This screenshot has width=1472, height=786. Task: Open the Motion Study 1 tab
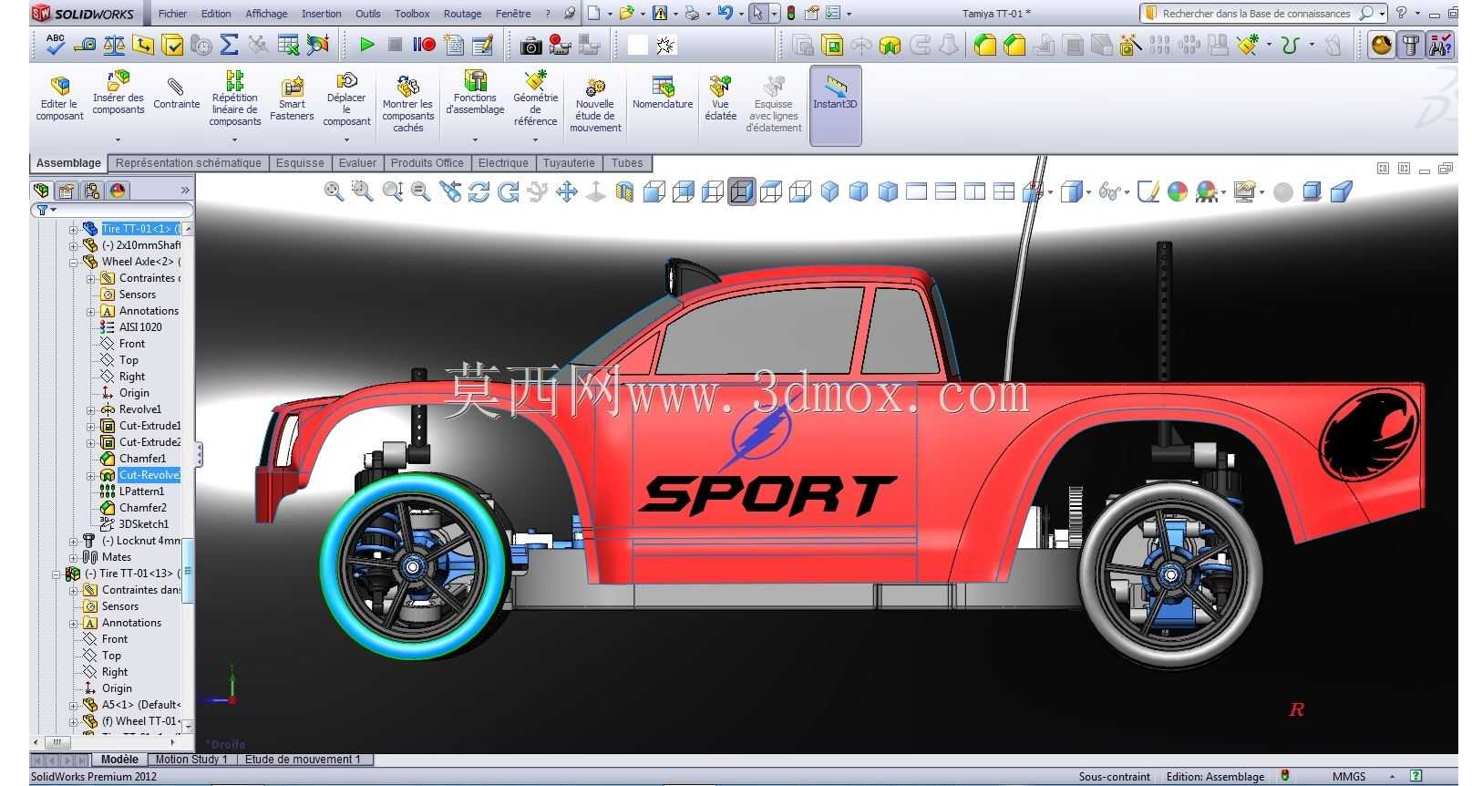point(190,759)
